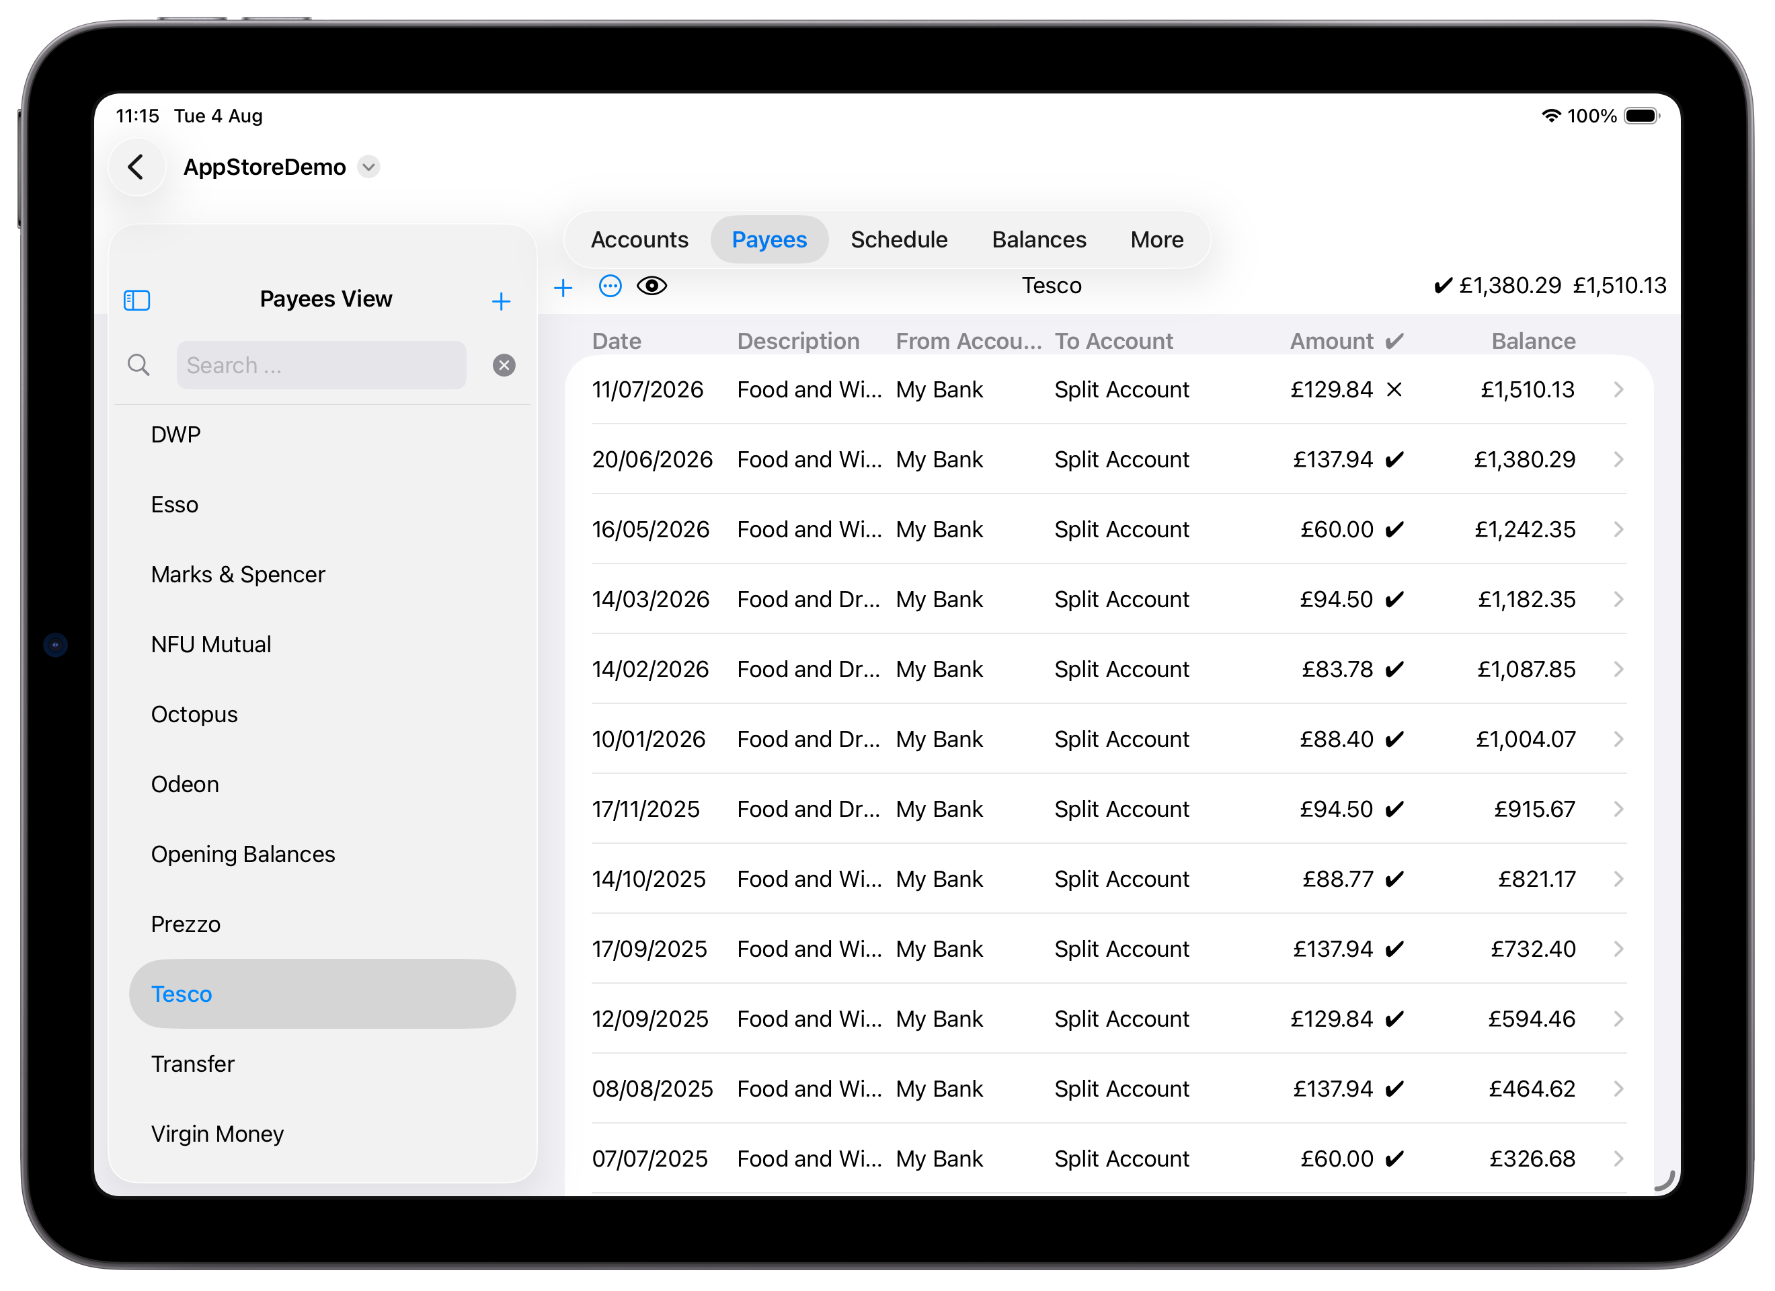1775x1291 pixels.
Task: Toggle cleared check on 10/01/2026 transaction
Action: (x=1394, y=739)
